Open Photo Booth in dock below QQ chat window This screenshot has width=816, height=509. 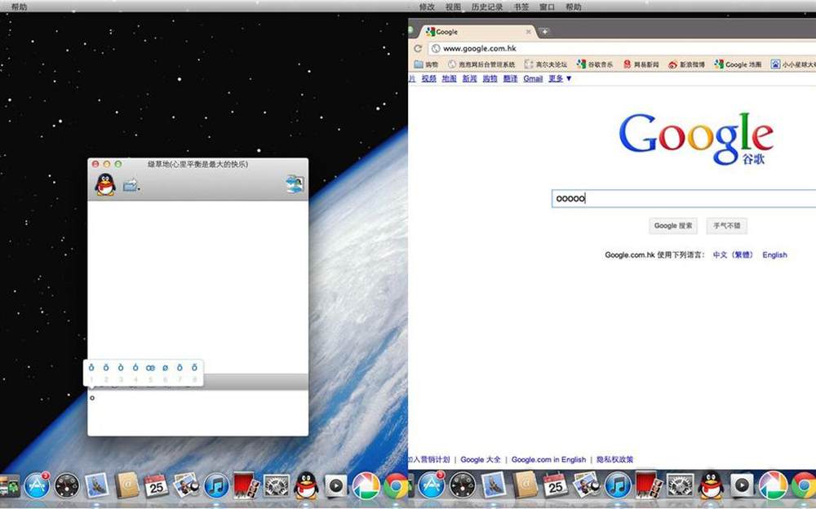pyautogui.click(x=246, y=485)
